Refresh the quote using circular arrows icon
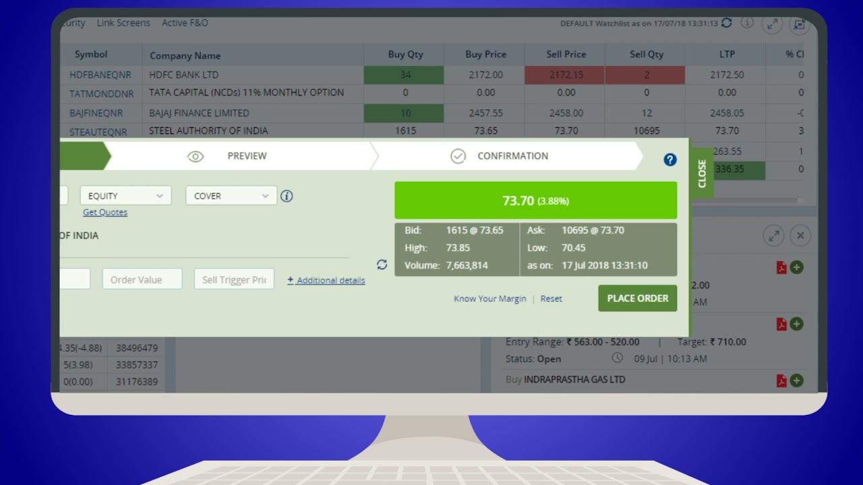The image size is (863, 485). point(382,265)
